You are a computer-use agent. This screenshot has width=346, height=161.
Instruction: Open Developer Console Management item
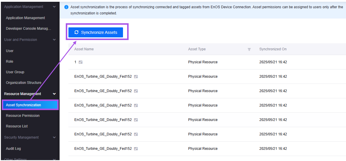pyautogui.click(x=29, y=29)
